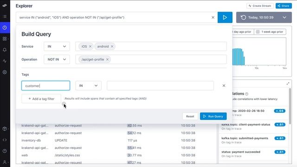Click Add a tag filter button
The height and width of the screenshot is (167, 297).
[x=41, y=99]
